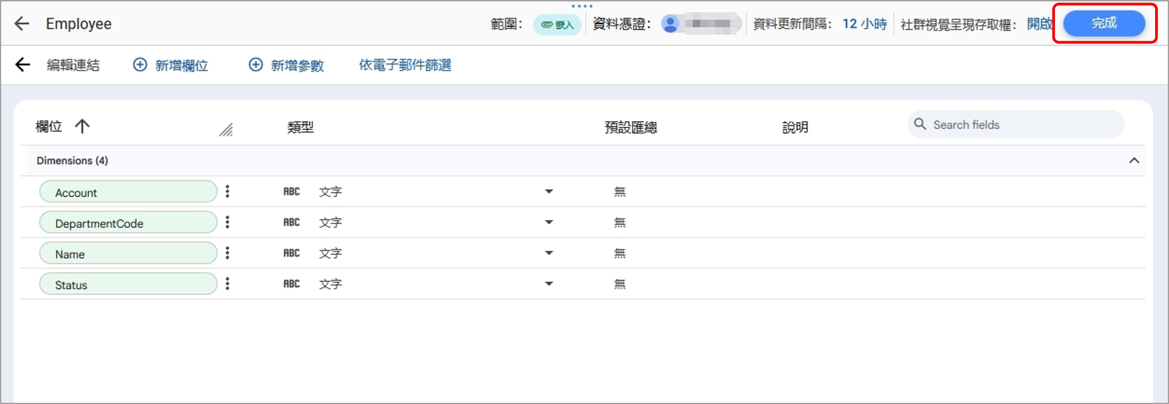
Task: Click the back arrow beside 編輯連結
Action: click(22, 65)
